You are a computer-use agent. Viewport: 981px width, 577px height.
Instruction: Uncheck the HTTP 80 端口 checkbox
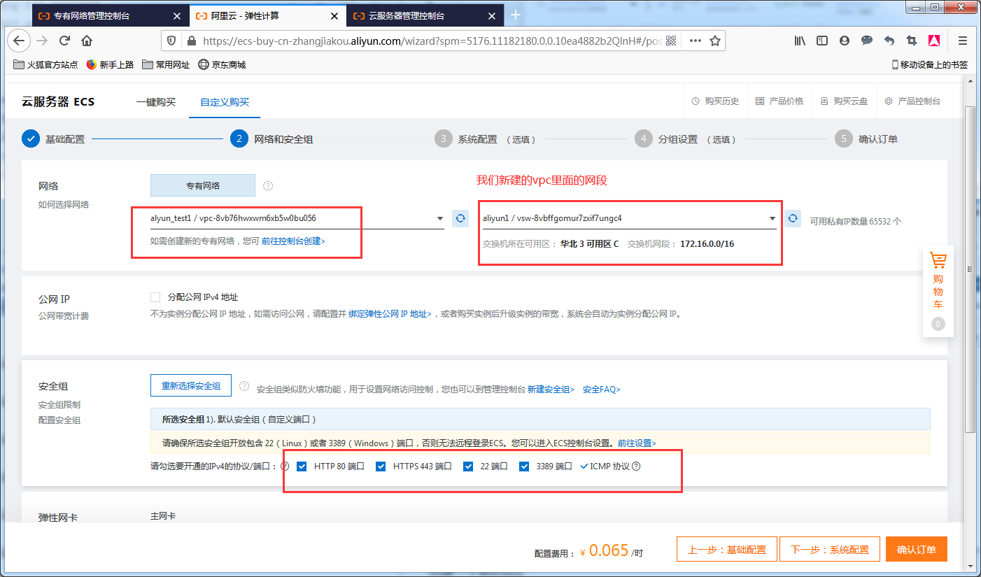(x=302, y=466)
